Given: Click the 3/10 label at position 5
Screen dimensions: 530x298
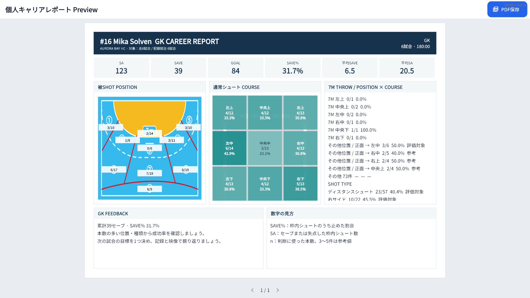Looking at the screenshot, I should 188,127.
